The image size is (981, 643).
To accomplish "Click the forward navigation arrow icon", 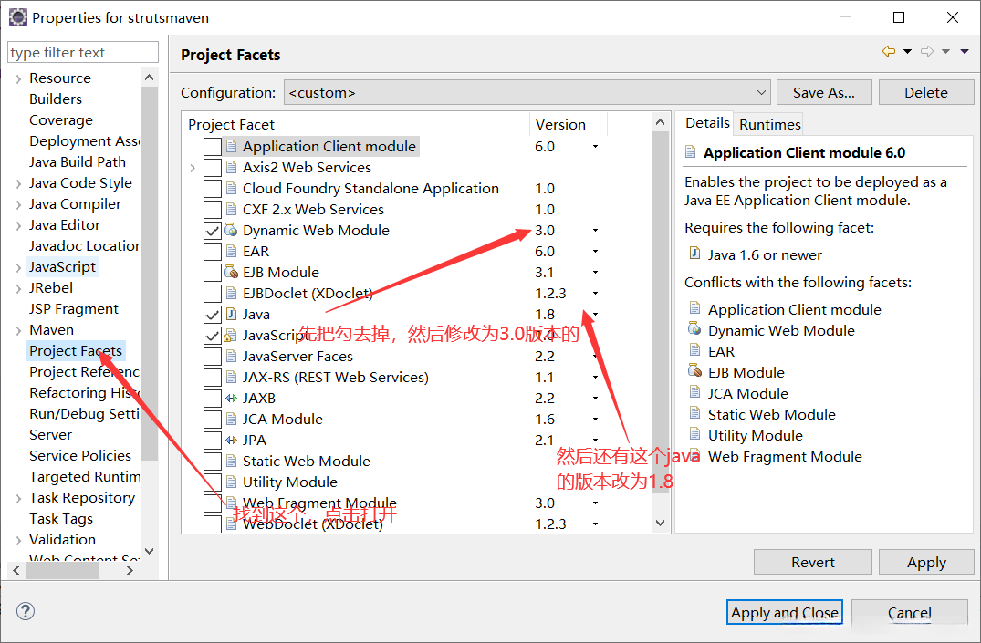I will (x=926, y=52).
